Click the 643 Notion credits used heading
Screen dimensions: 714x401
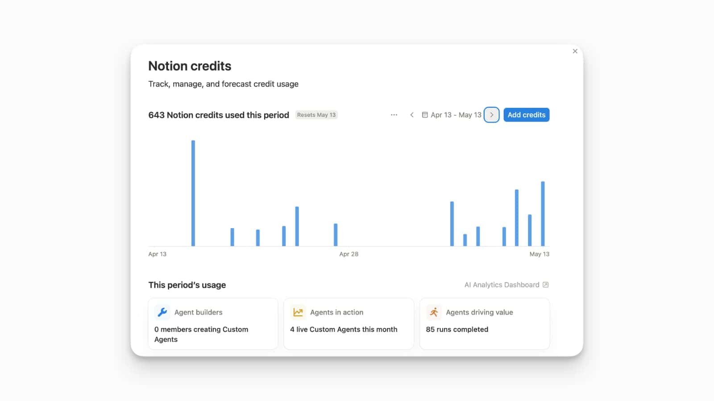(x=219, y=115)
